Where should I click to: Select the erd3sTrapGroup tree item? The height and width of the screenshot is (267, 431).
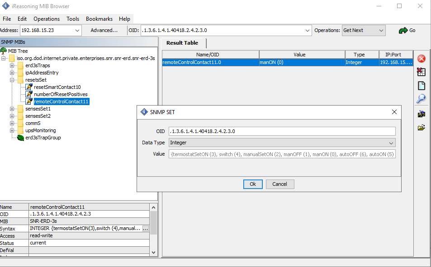[43, 138]
